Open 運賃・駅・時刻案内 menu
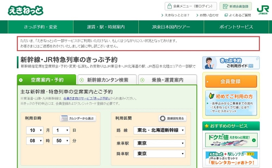This screenshot has height=168, width=272. [106, 27]
